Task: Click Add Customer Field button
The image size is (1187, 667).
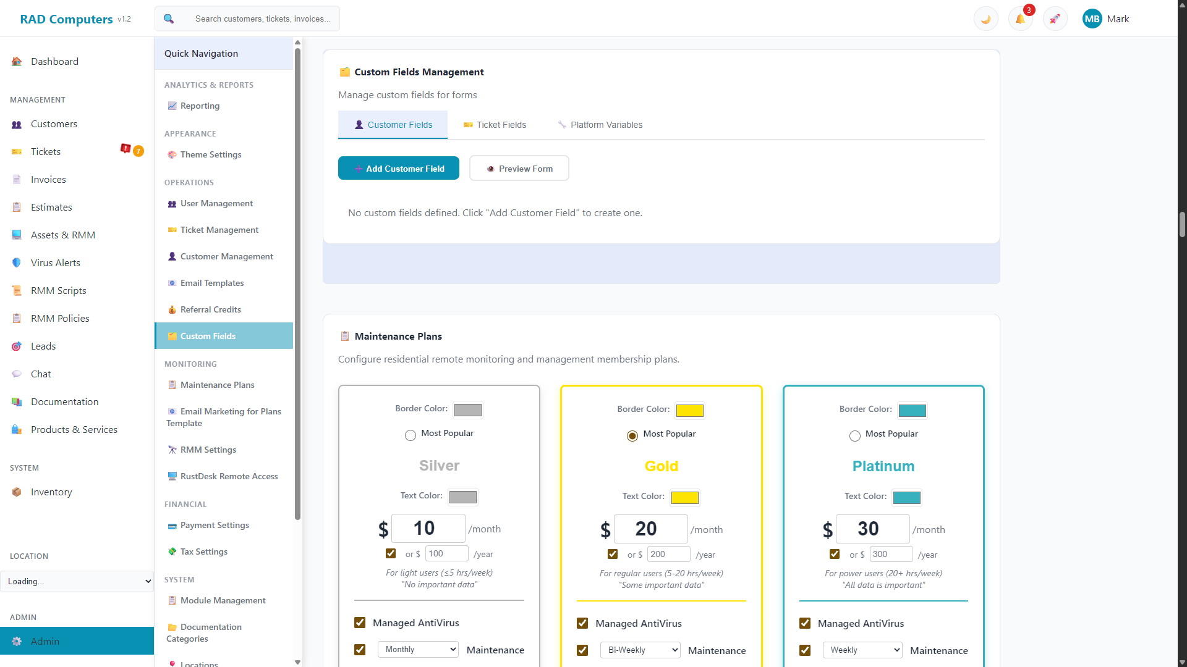Action: click(399, 169)
